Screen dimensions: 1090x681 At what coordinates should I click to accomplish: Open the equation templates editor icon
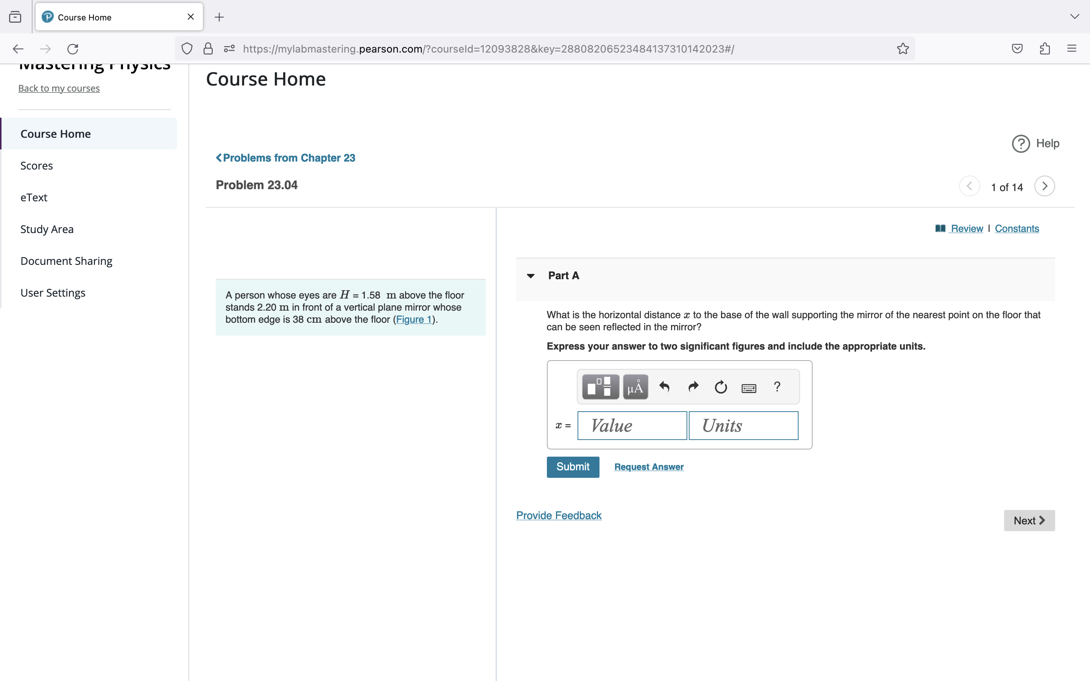pos(599,386)
